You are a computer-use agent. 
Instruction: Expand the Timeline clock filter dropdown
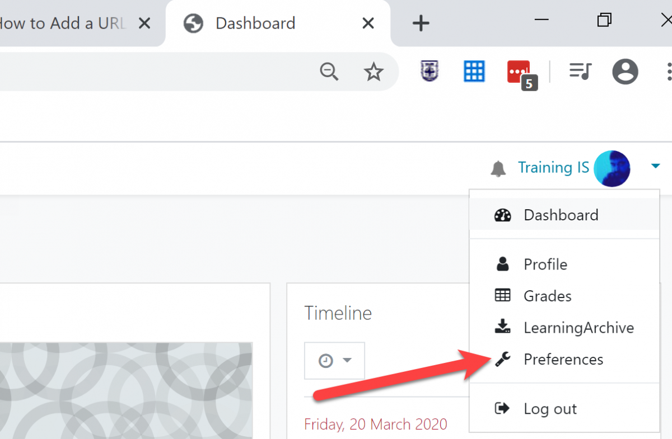click(x=334, y=361)
